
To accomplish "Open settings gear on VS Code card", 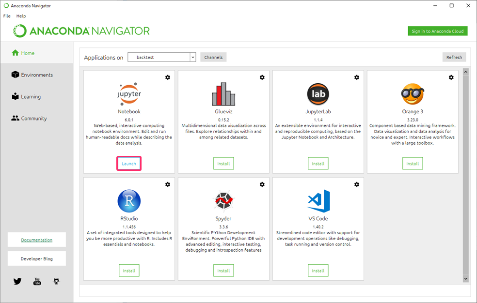I will point(357,184).
